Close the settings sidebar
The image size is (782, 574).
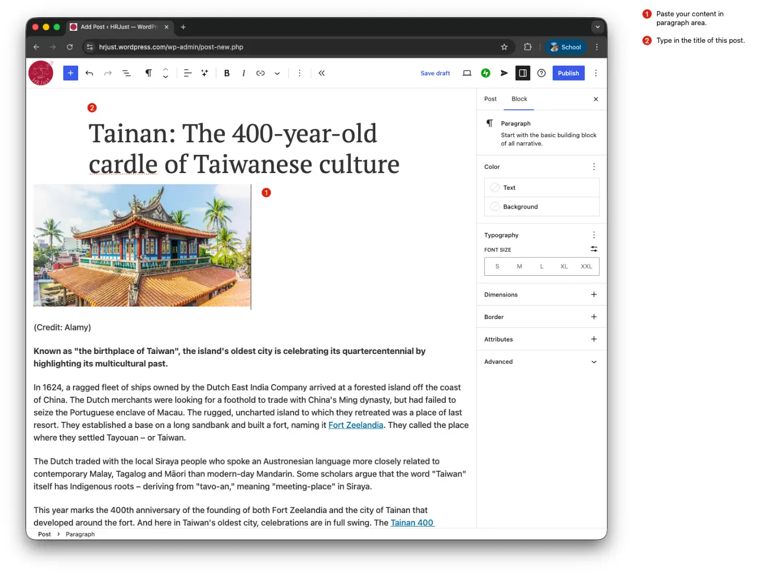pyautogui.click(x=596, y=99)
